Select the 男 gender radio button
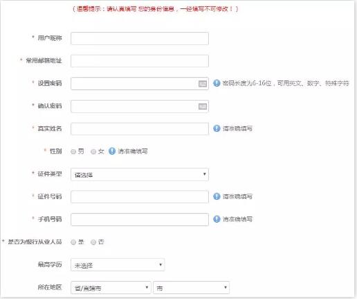Image resolution: width=357 pixels, height=299 pixels. [x=73, y=152]
